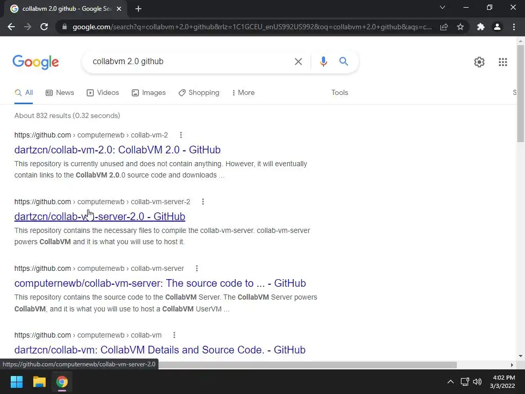Open dartzcn/collab-vm-2.0 result link

(x=117, y=150)
